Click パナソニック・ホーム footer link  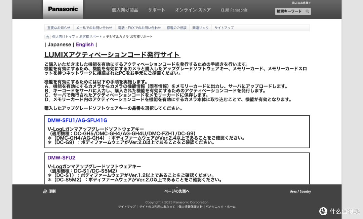click(x=220, y=207)
